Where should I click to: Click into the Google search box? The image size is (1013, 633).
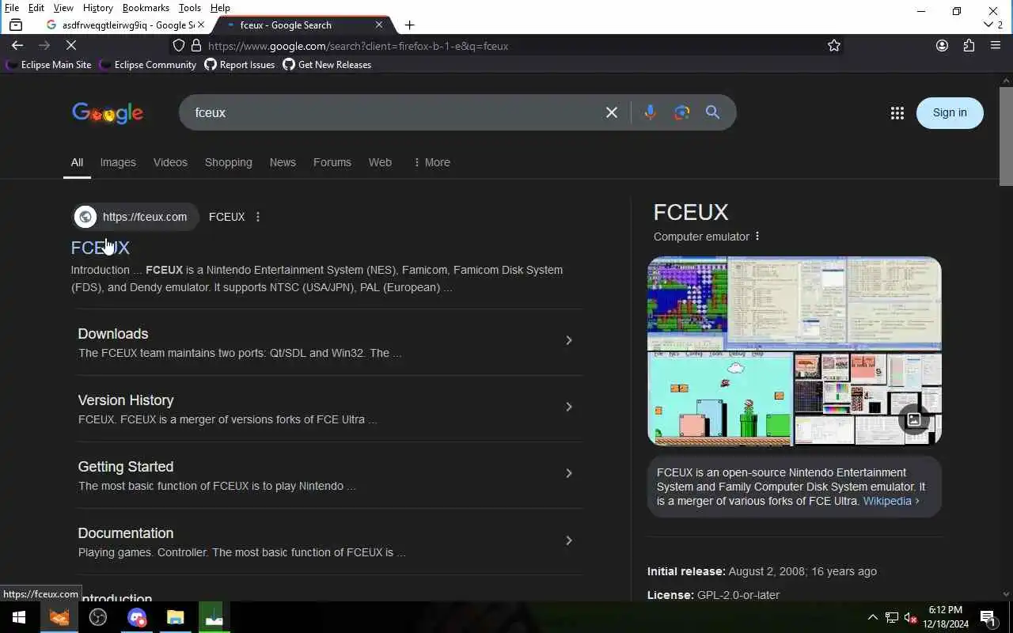(396, 112)
